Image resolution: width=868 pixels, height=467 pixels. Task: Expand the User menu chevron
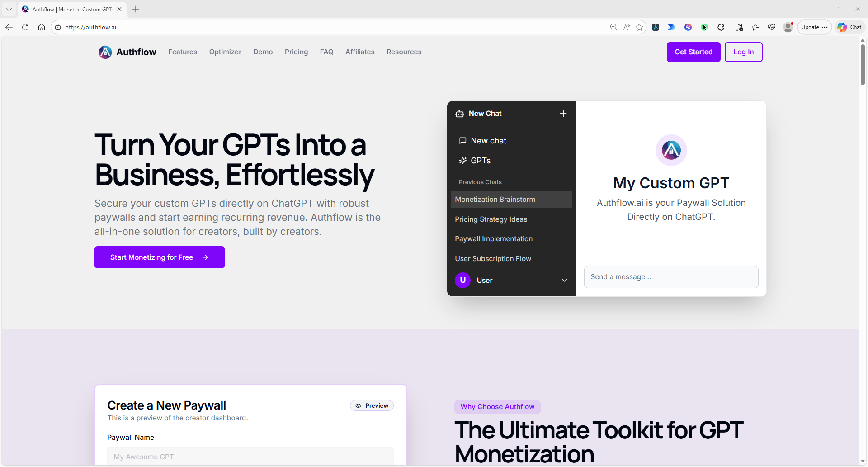click(x=565, y=281)
